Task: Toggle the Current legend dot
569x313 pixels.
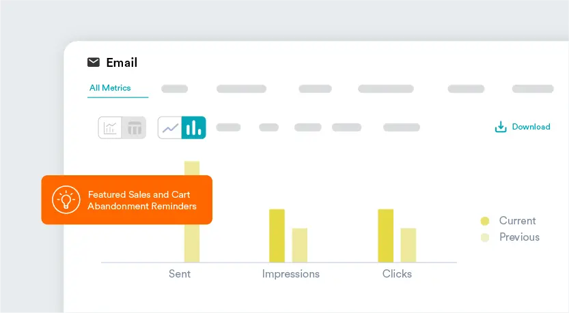Action: tap(485, 221)
